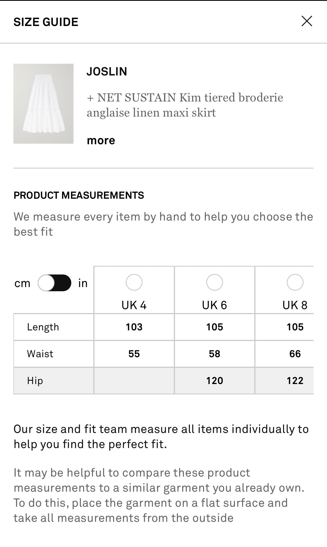Viewport: 327px width, 547px height.
Task: Select the UK 4 size radio button
Action: point(134,282)
